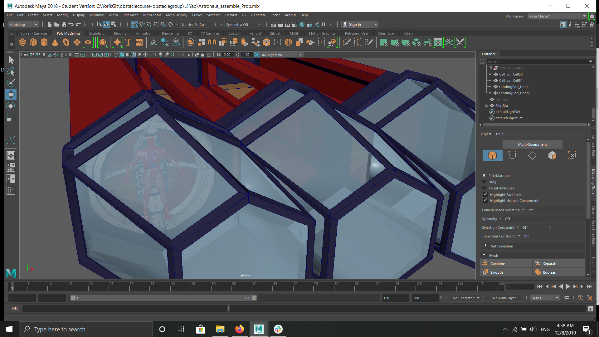Screen dimensions: 599x337
Task: Toggle Highlight Nearest Component checkbox
Action: [485, 200]
